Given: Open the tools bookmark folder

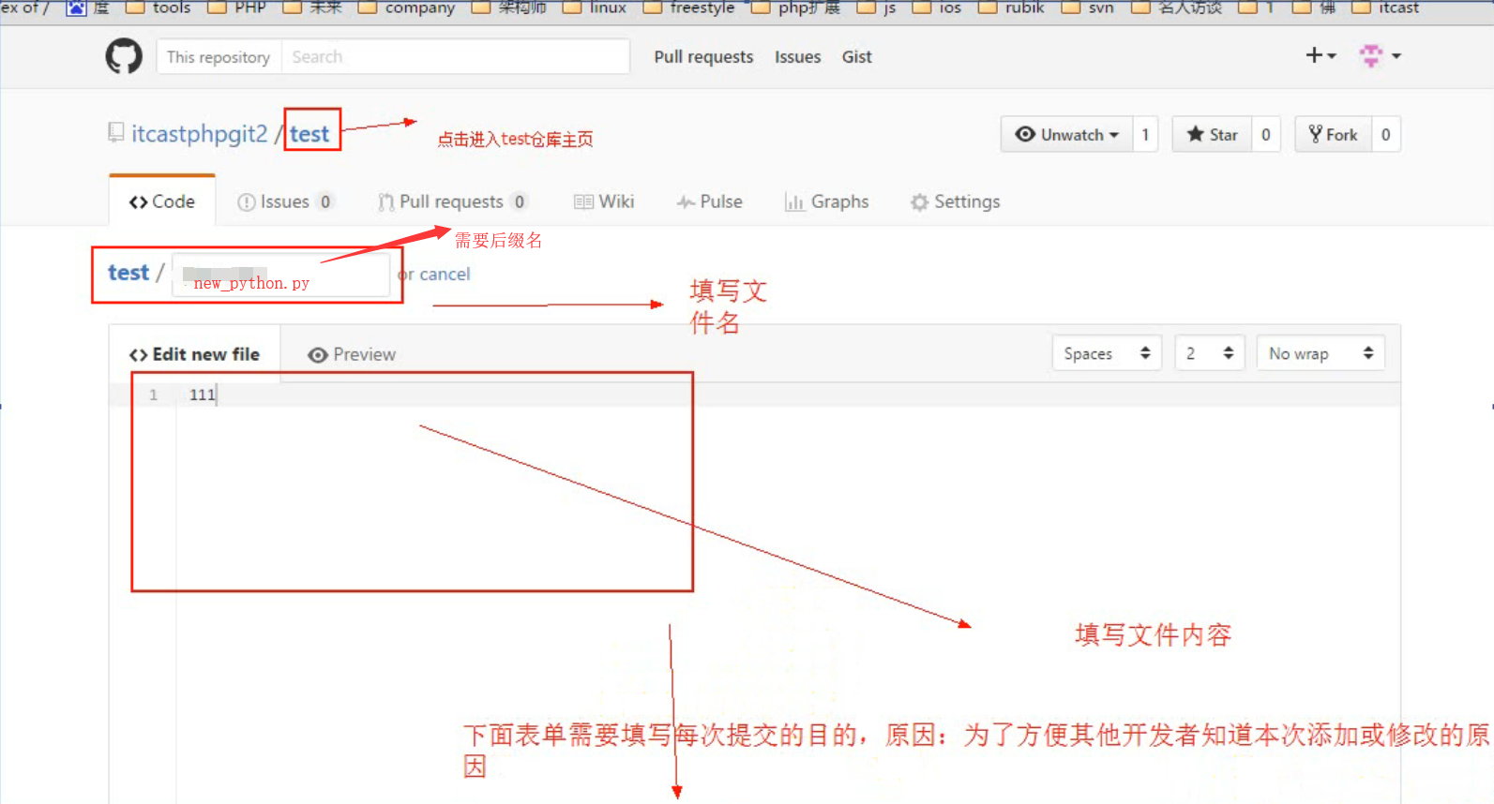Looking at the screenshot, I should pos(158,7).
